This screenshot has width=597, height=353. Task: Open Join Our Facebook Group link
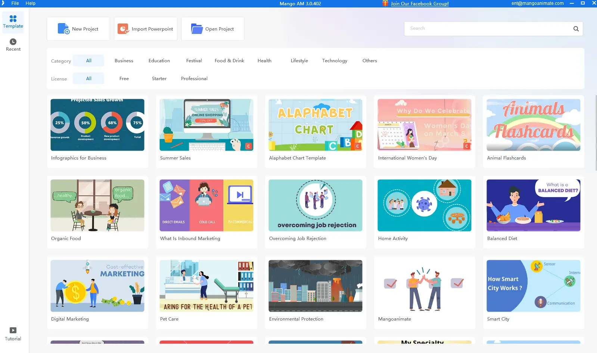(420, 4)
